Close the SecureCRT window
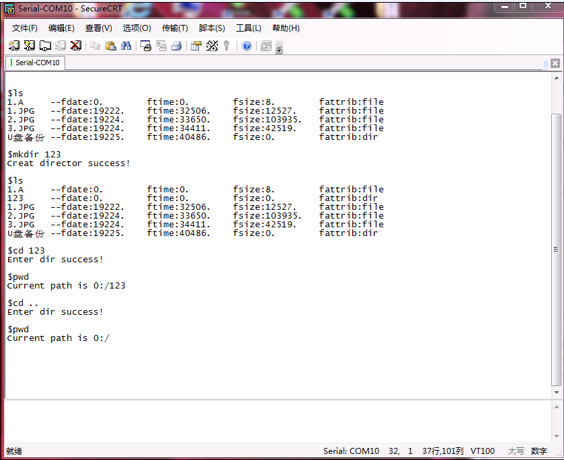Image resolution: width=564 pixels, height=460 pixels. tap(548, 7)
